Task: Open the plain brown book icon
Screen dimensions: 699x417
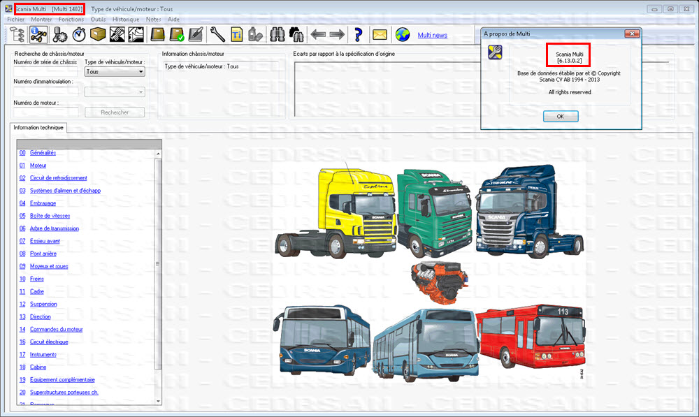Action: click(x=157, y=34)
